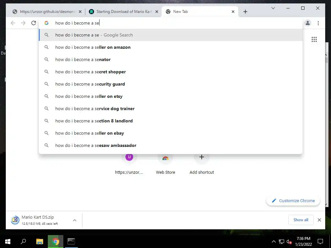Viewport: 331px width, 248px height.
Task: Choose suggestion 'service dog trainer'
Action: coord(171,108)
